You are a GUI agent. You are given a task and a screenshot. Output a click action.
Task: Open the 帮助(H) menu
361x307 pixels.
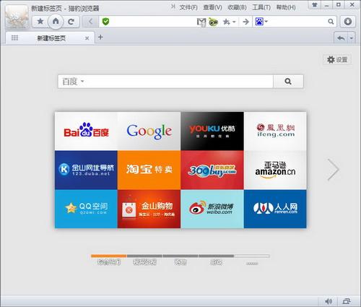pos(286,7)
